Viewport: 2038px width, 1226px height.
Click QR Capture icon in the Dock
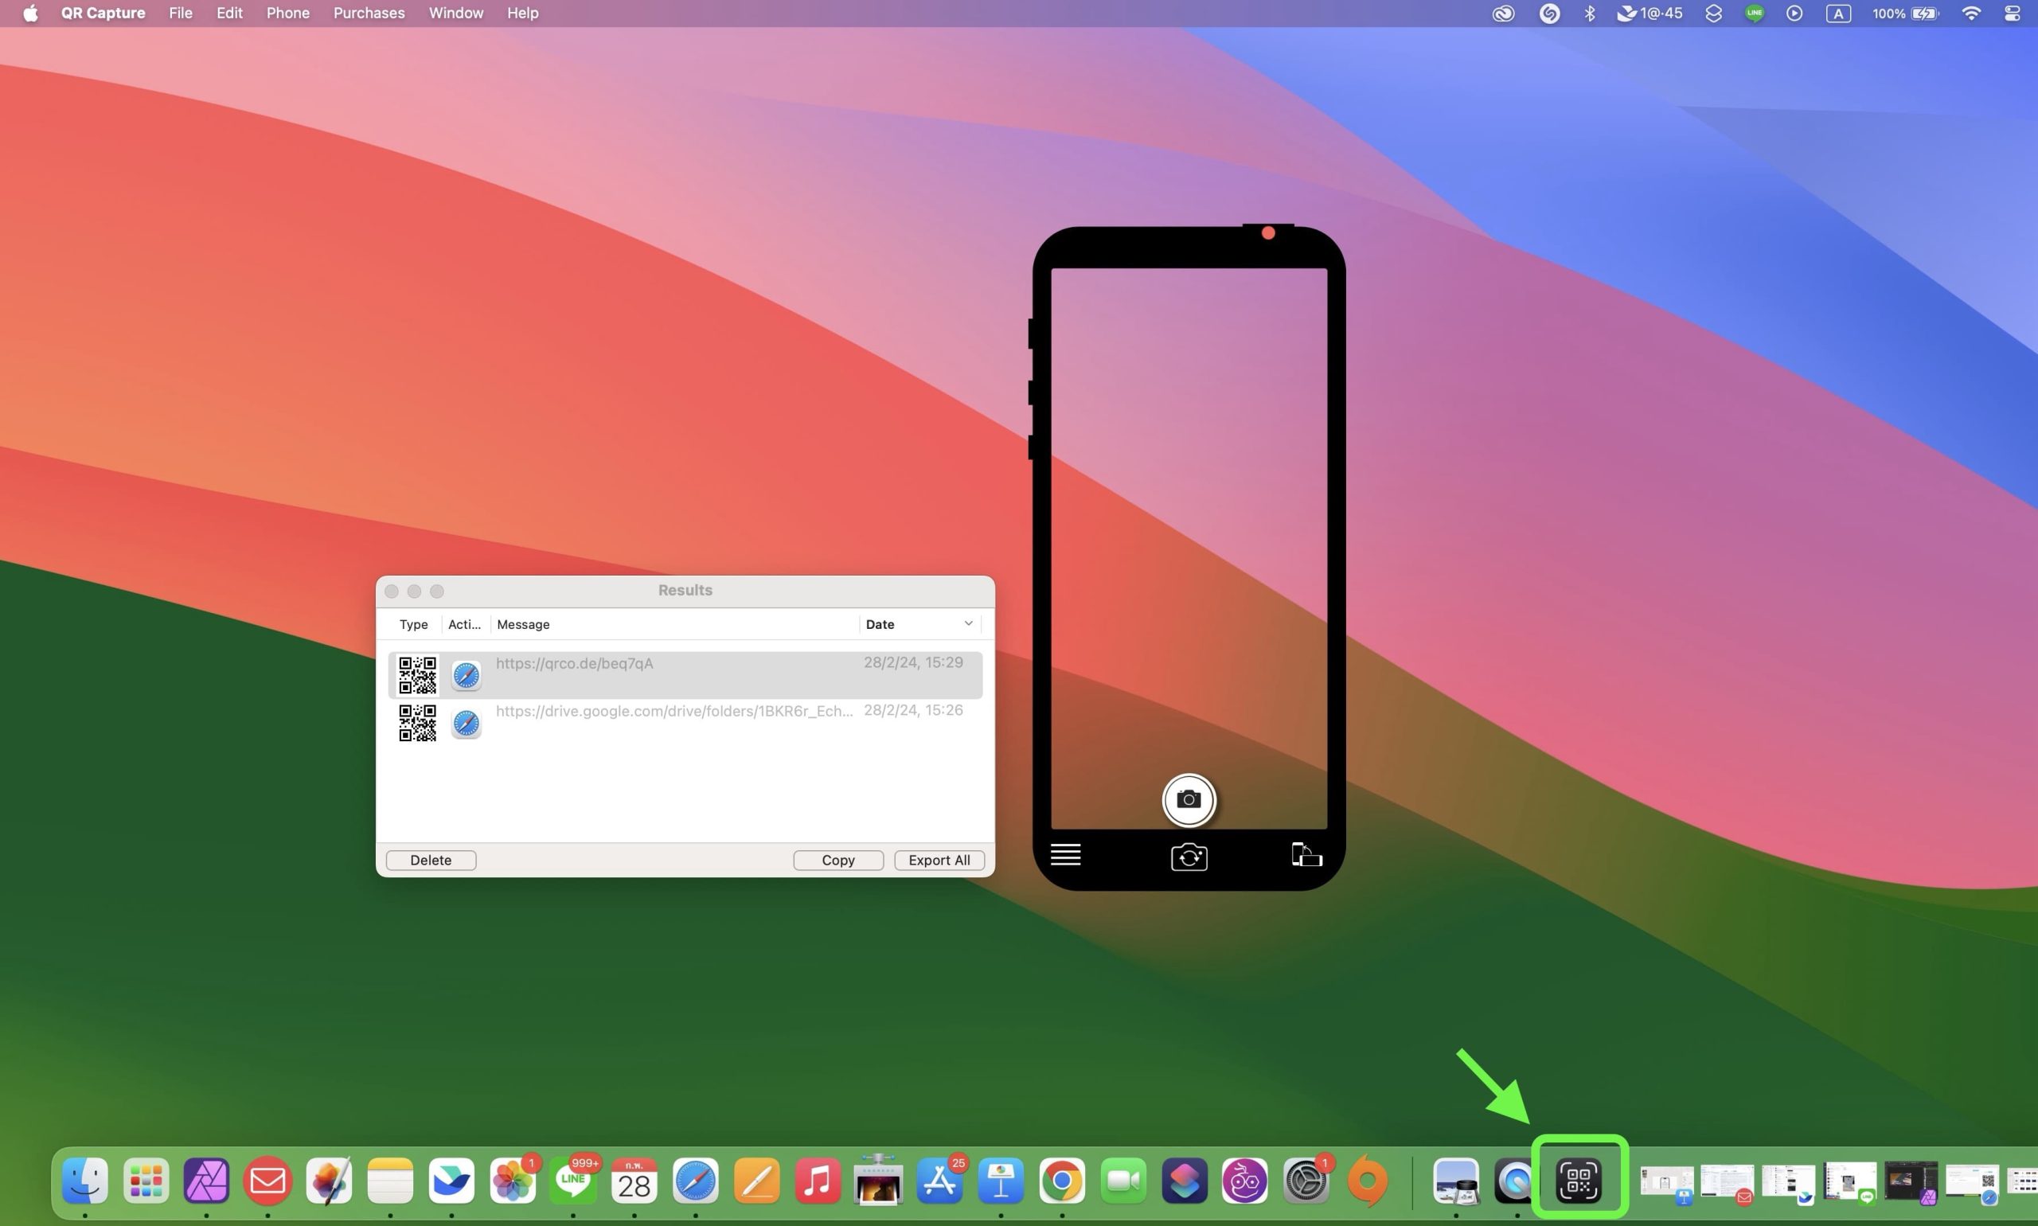(x=1578, y=1180)
